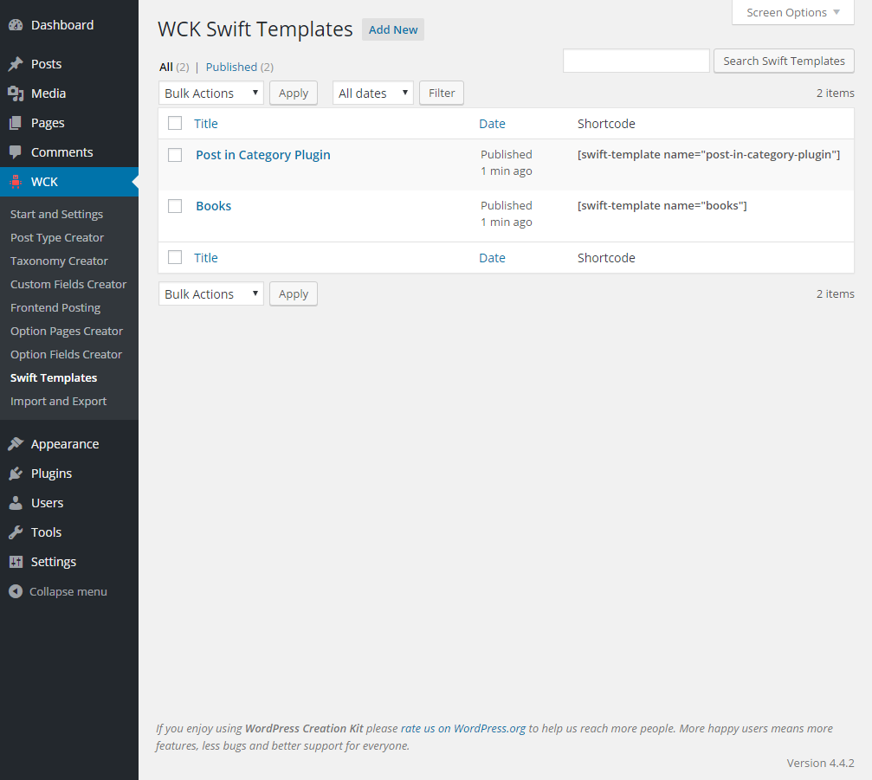Expand the All dates filter dropdown

coord(372,93)
